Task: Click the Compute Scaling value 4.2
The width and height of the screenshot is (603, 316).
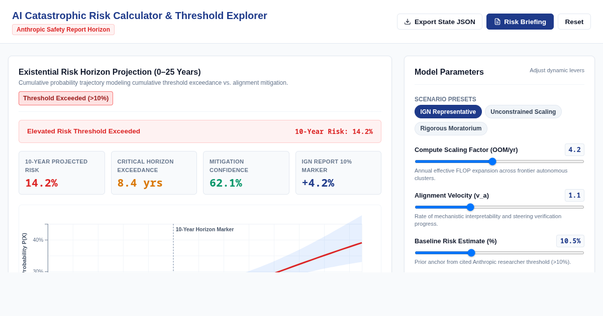Action: [574, 149]
